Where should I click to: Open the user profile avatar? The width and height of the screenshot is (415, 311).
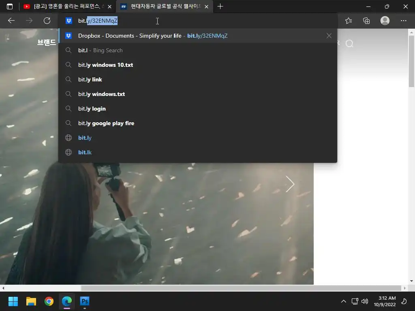click(385, 21)
